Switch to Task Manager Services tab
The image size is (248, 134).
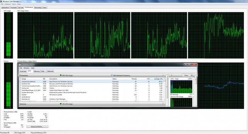coord(21,7)
